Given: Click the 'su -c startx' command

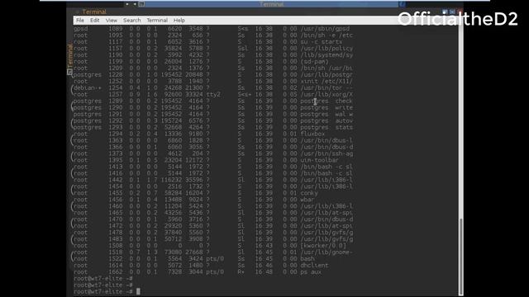Looking at the screenshot, I should point(322,42).
